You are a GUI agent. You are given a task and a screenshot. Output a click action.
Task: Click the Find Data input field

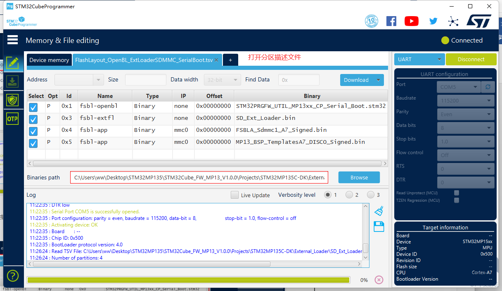(x=298, y=80)
